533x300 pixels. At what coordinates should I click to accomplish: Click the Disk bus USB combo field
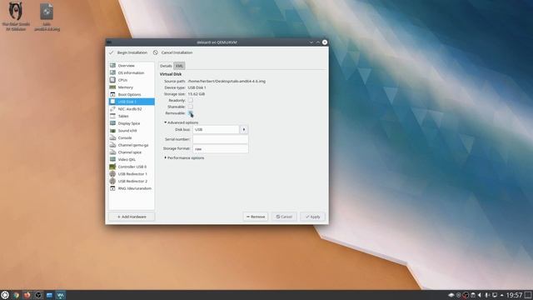(217, 130)
